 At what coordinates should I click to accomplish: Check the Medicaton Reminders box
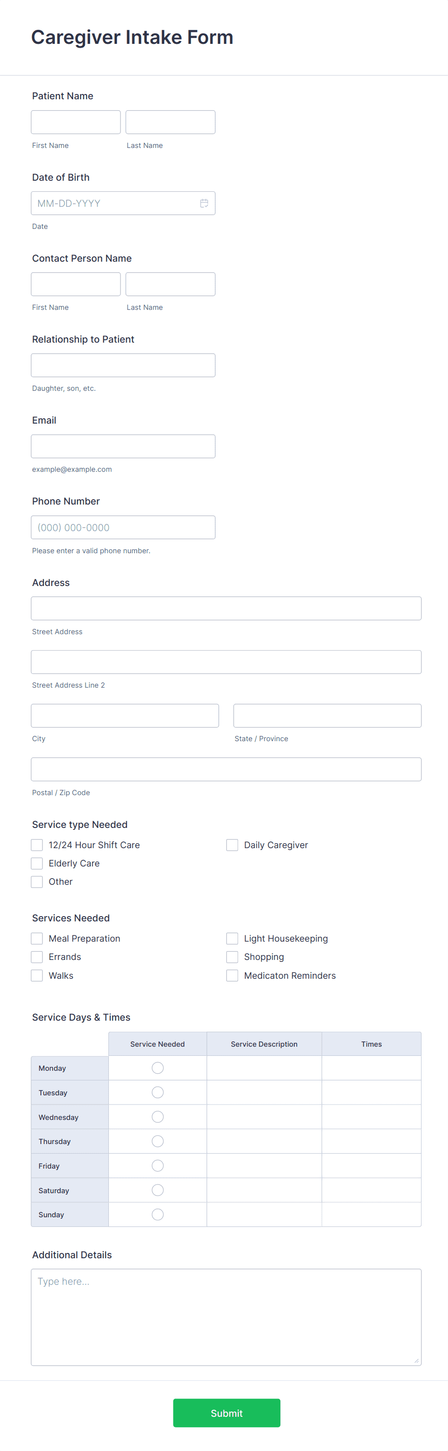pyautogui.click(x=232, y=975)
